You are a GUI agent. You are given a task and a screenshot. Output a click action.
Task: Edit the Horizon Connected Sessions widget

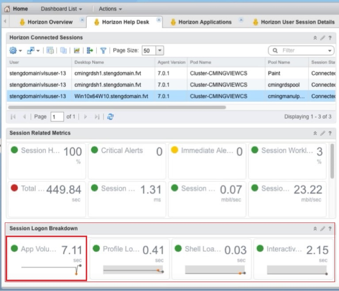click(x=322, y=38)
